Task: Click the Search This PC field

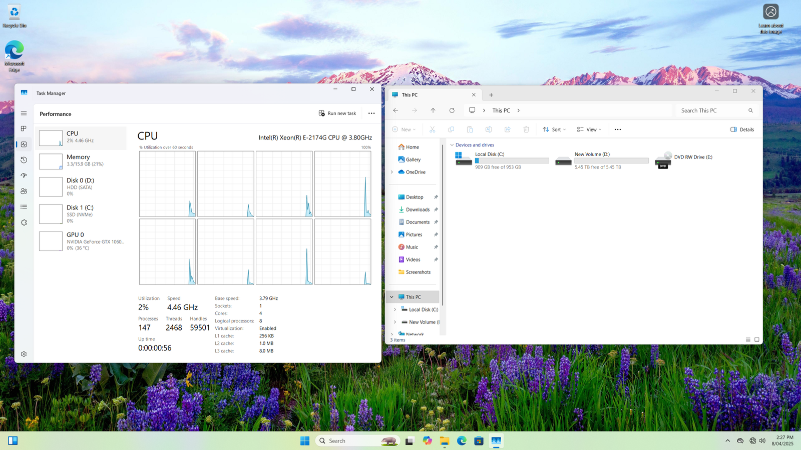Action: 711,110
